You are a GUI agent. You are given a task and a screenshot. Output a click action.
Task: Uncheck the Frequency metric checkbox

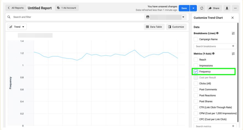[196, 72]
